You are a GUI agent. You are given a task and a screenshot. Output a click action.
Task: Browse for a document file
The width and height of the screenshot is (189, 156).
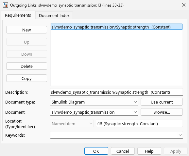click(162, 112)
